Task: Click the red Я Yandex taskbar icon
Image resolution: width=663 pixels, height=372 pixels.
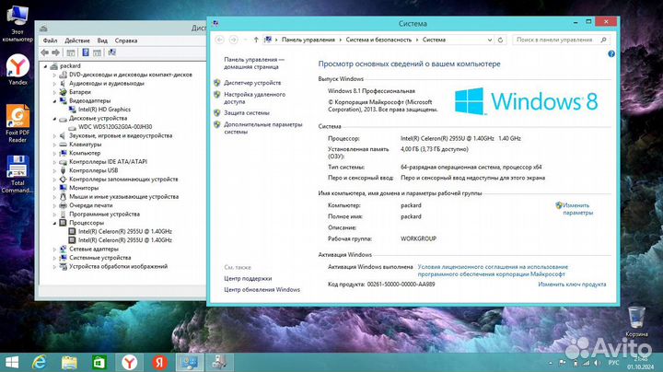Action: (x=159, y=362)
